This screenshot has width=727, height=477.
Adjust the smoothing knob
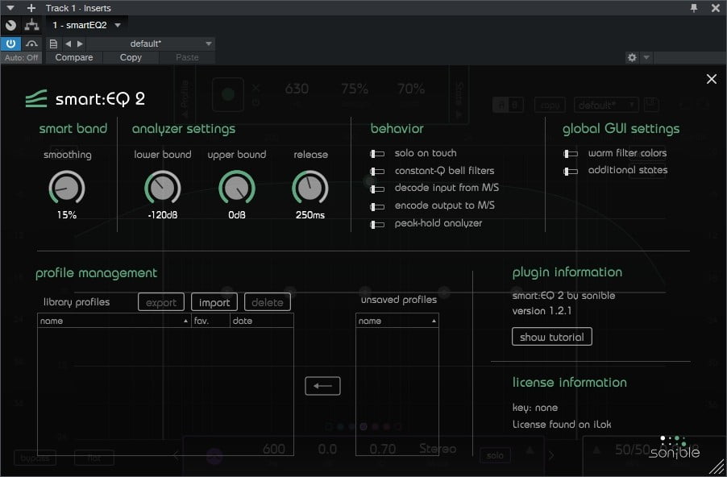point(67,188)
